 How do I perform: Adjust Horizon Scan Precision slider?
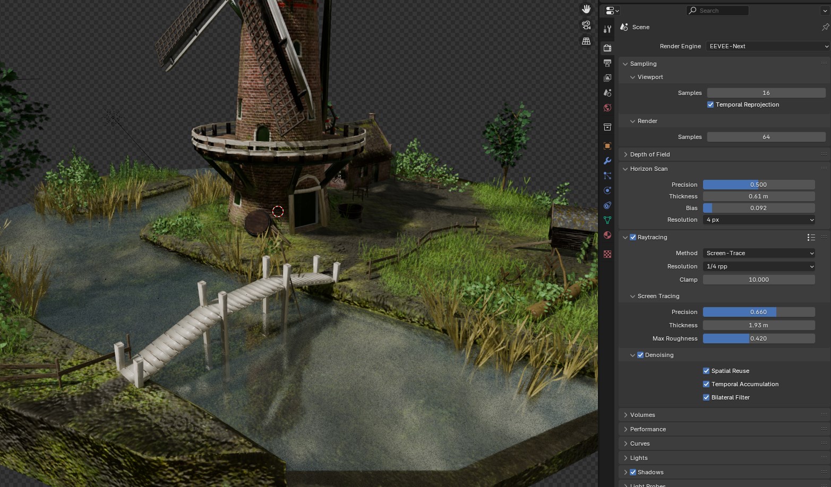[x=759, y=185]
